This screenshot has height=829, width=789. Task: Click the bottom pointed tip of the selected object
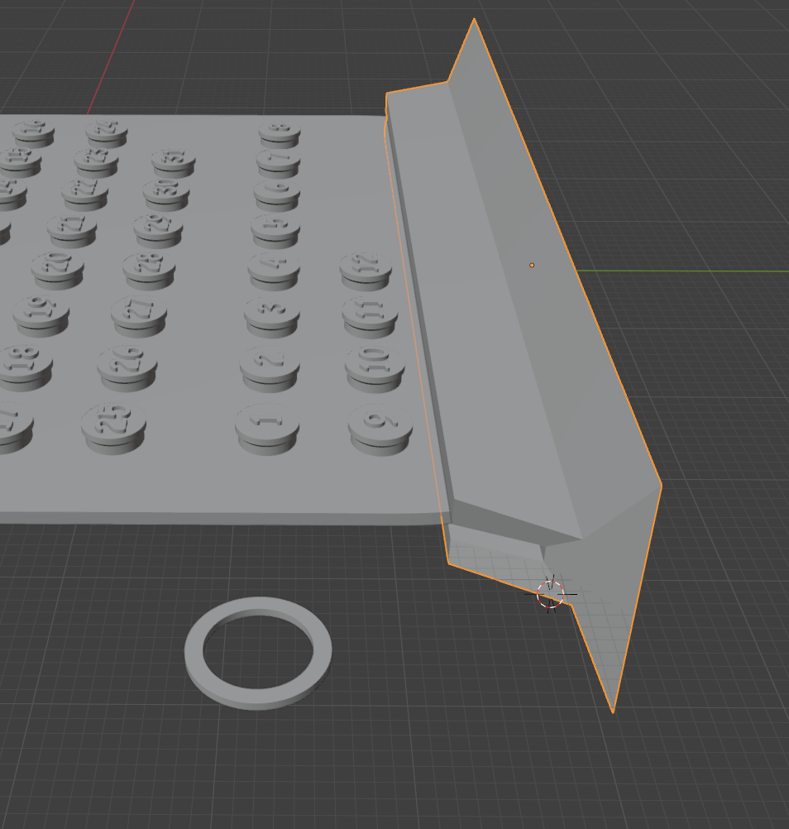pos(612,709)
